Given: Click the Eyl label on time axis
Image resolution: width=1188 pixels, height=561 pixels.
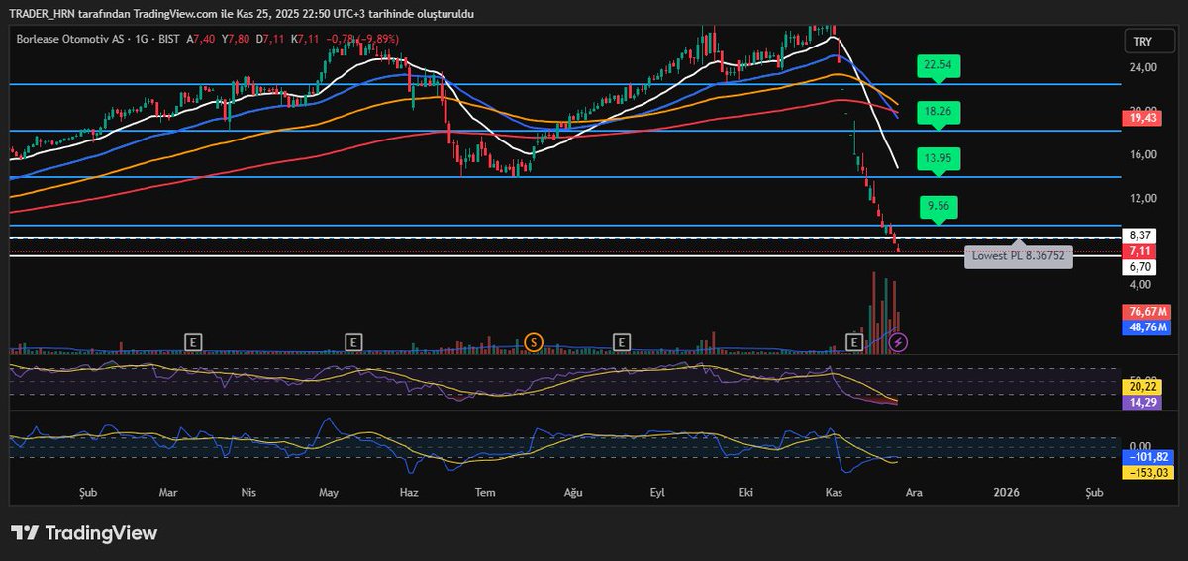Looking at the screenshot, I should (657, 492).
